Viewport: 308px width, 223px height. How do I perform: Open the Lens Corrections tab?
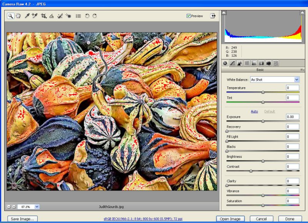click(261, 63)
